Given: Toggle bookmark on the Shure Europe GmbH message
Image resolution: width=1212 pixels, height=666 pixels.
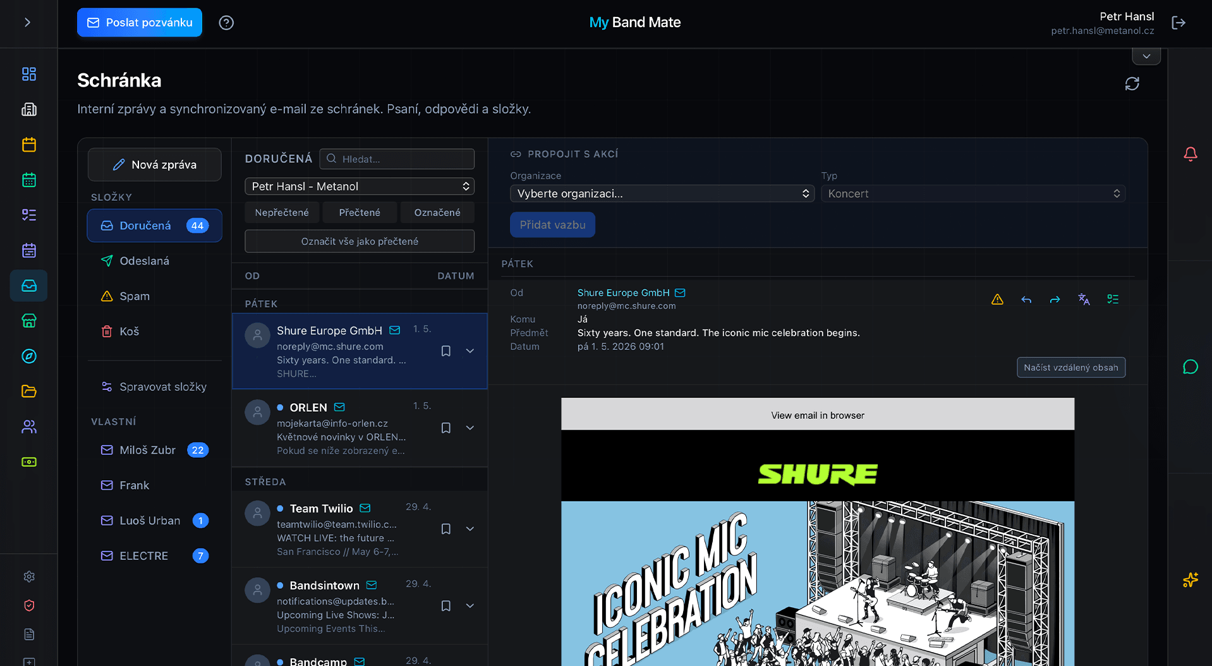Looking at the screenshot, I should [445, 351].
